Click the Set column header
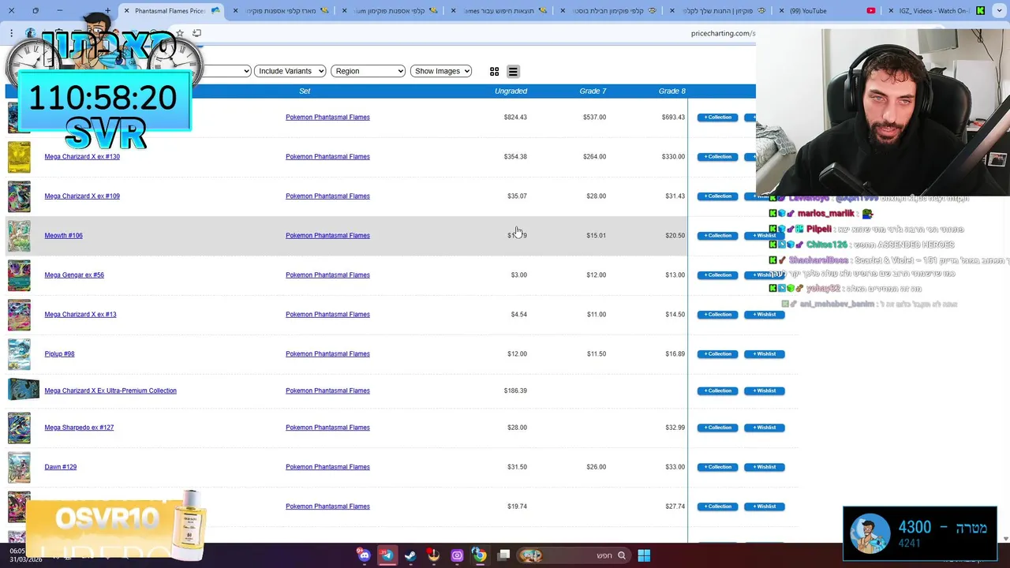Image resolution: width=1010 pixels, height=568 pixels. [305, 91]
